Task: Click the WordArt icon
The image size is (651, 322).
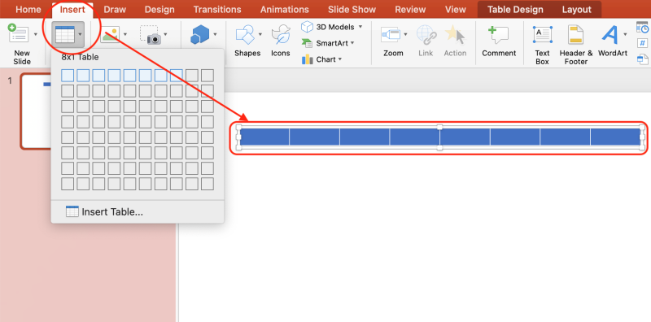Action: tap(610, 34)
